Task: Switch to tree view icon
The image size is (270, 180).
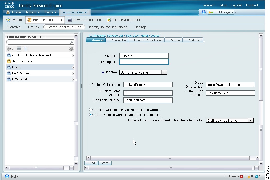Action: coord(26,49)
